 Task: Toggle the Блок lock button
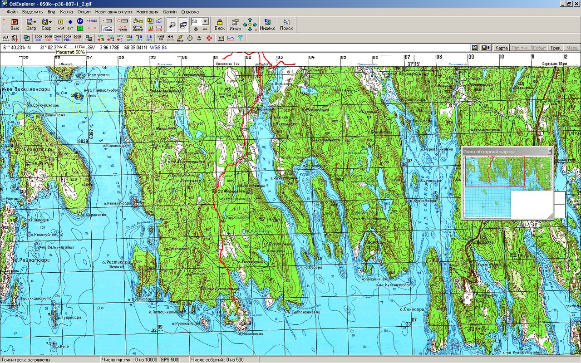coord(220,25)
